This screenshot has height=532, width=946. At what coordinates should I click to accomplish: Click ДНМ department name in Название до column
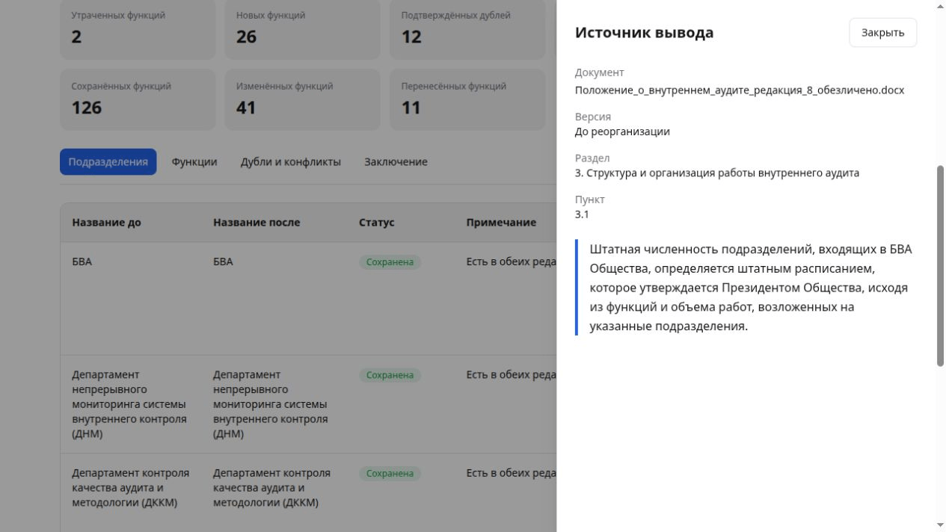(129, 404)
